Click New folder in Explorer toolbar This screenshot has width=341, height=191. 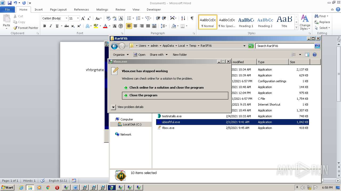pos(180,55)
